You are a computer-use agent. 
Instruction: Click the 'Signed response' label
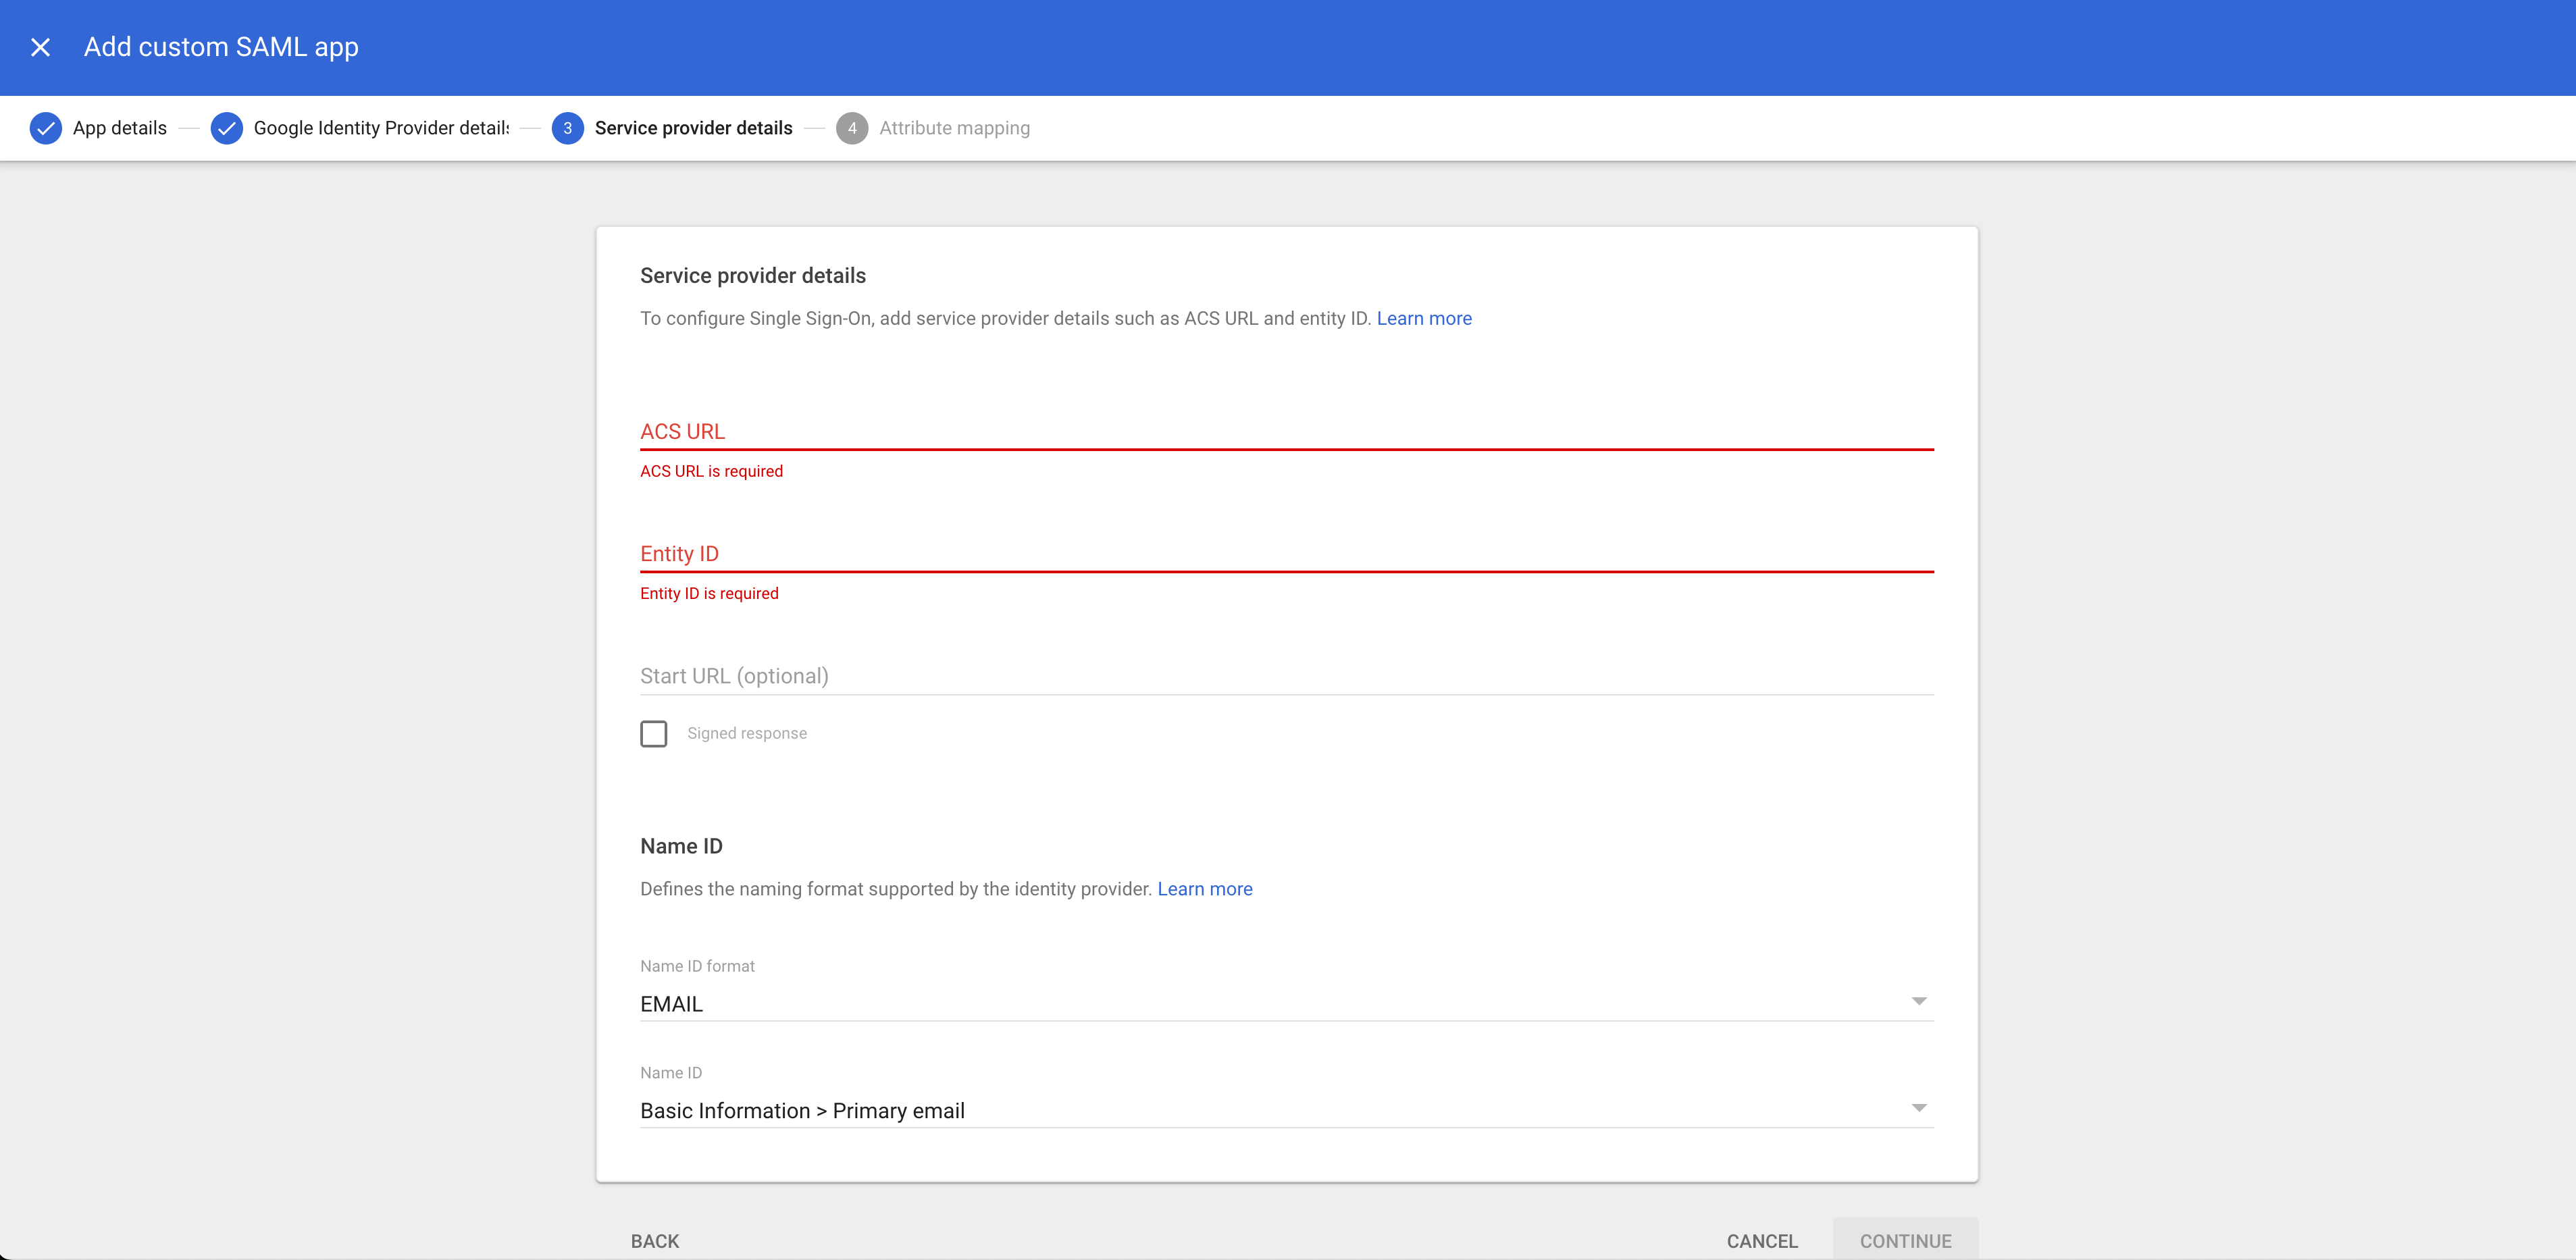[x=746, y=733]
